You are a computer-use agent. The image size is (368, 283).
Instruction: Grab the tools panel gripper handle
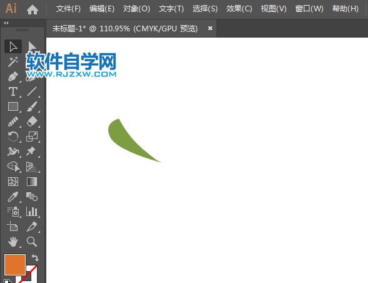(x=23, y=30)
